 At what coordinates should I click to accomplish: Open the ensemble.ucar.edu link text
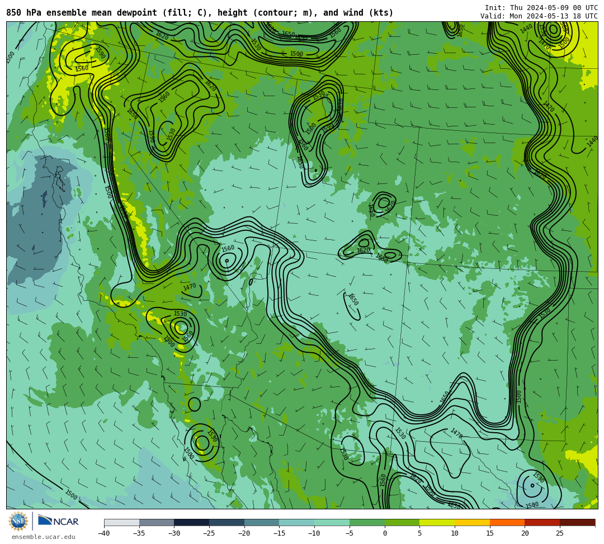(44, 537)
